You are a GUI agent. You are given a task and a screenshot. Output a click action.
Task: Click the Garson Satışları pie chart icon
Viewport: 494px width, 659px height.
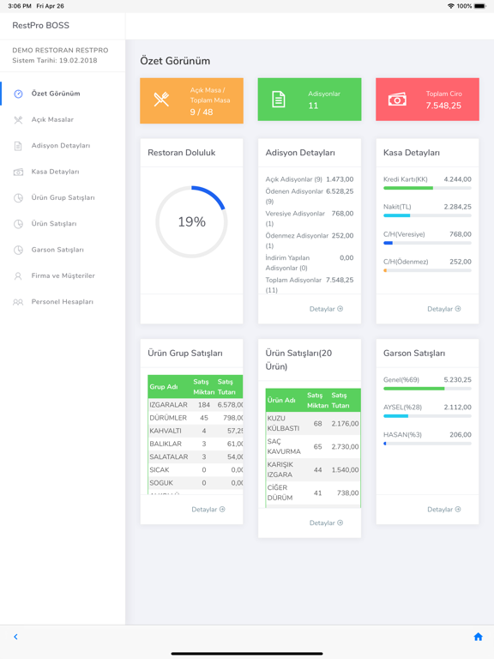click(18, 250)
